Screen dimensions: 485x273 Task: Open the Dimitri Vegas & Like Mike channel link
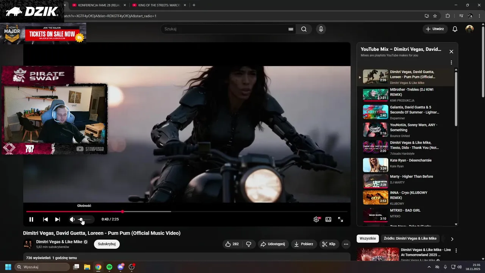tap(59, 242)
